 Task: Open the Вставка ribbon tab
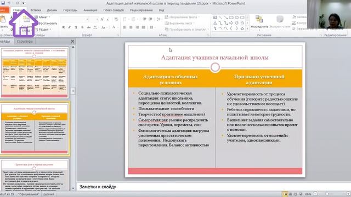coord(36,10)
